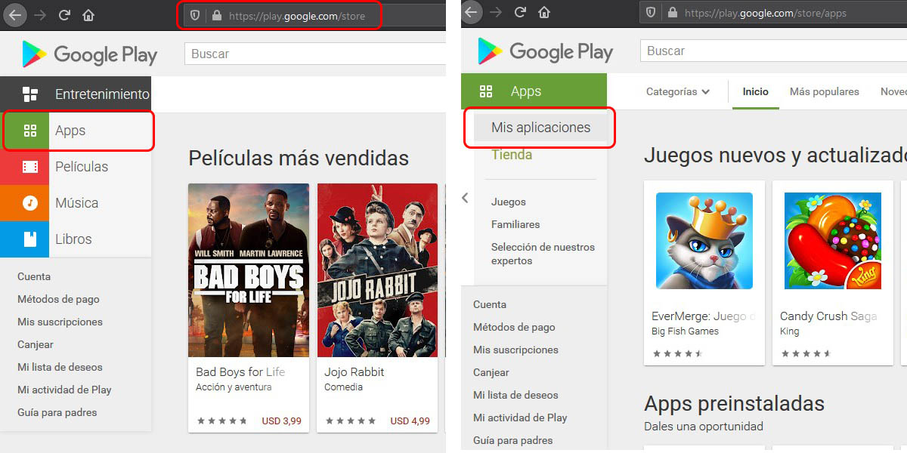Click the blue Libros book icon
This screenshot has width=907, height=453.
(30, 239)
